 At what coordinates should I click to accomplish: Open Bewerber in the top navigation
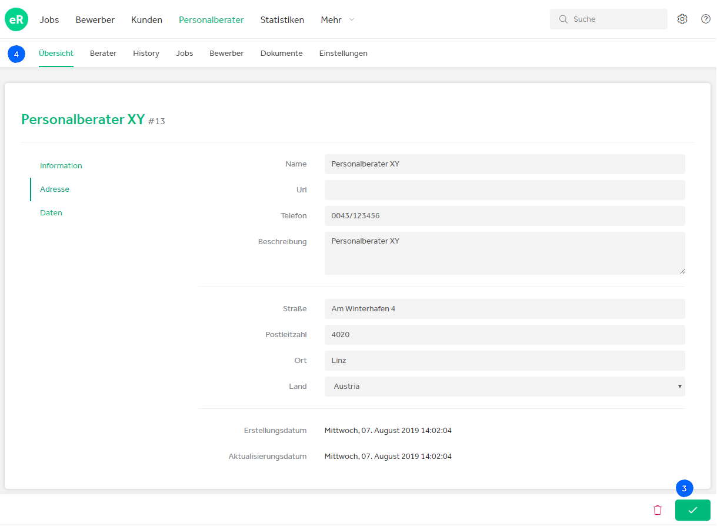click(x=95, y=19)
